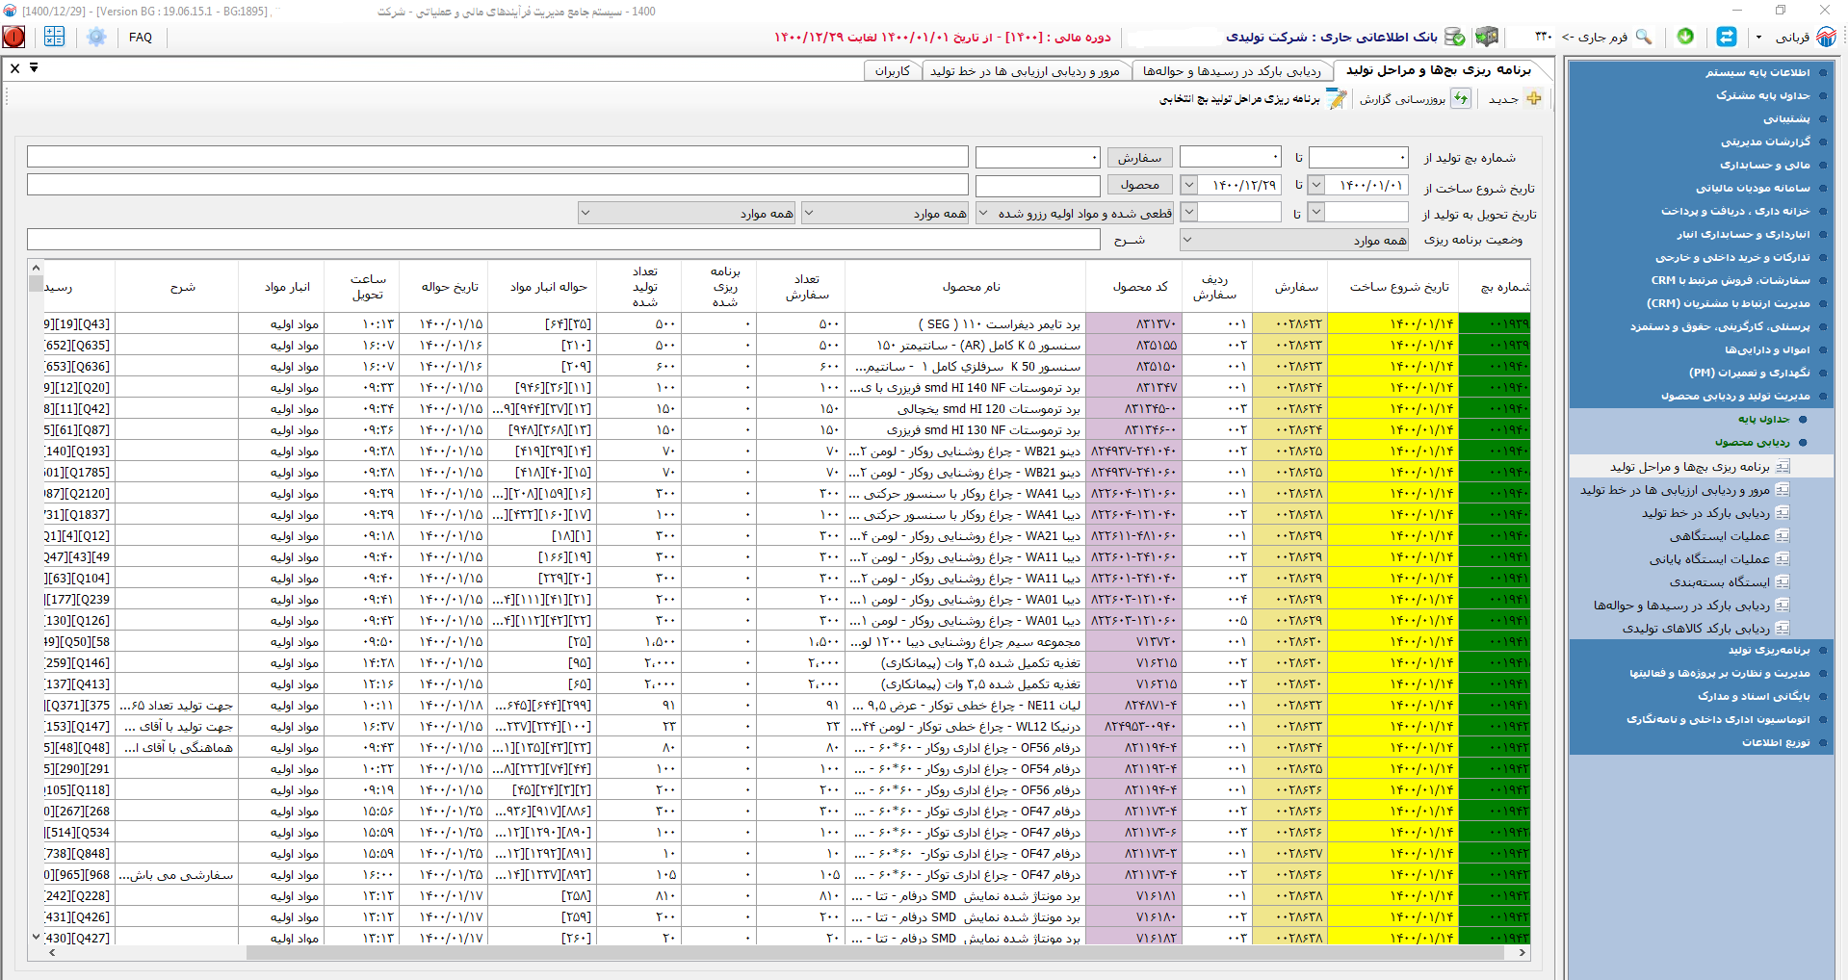
Task: Close the current tab with X icon
Action: [x=14, y=68]
